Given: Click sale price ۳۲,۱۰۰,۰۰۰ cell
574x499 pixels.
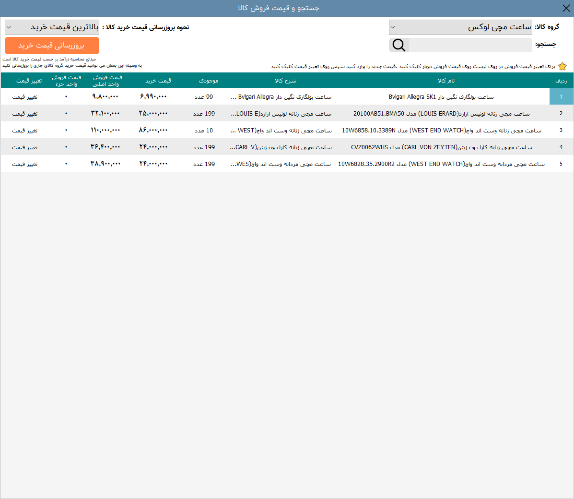Looking at the screenshot, I should point(105,113).
